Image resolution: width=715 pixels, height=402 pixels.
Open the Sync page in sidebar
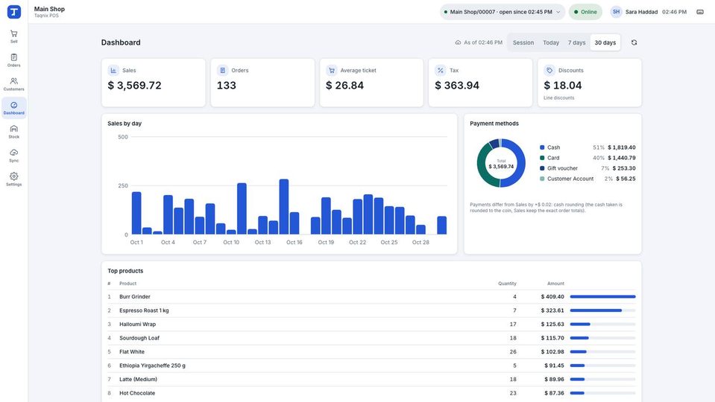(x=13, y=156)
